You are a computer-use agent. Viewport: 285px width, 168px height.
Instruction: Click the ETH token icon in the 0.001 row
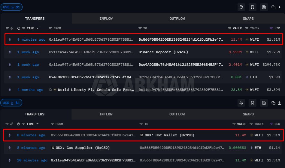247,77
